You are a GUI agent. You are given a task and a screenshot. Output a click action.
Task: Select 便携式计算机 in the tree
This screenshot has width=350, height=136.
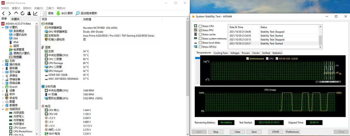coord(21,53)
